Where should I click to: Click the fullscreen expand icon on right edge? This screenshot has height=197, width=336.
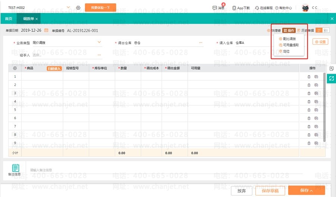[331, 78]
